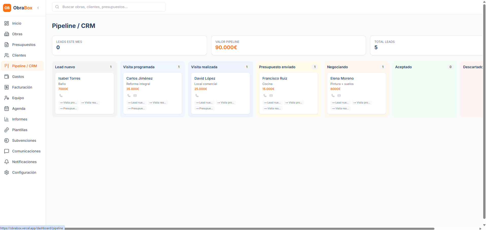
Task: Open Equipo via its user-gear icon
Action: [7, 98]
